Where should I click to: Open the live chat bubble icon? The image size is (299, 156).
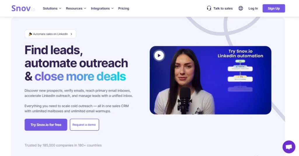(x=289, y=147)
